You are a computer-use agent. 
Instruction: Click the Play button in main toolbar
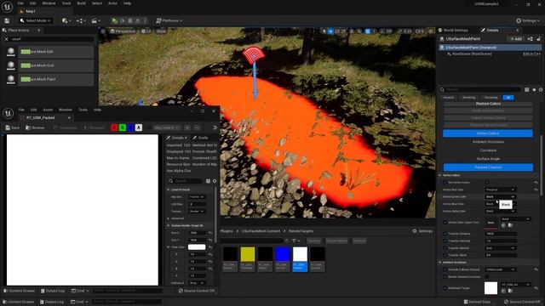click(x=114, y=20)
